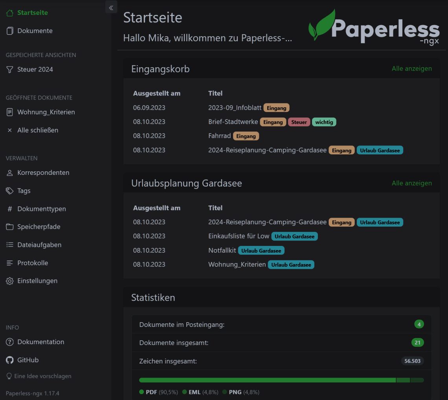The height and width of the screenshot is (400, 448).
Task: Click the document type distribution bar
Action: pos(281,380)
